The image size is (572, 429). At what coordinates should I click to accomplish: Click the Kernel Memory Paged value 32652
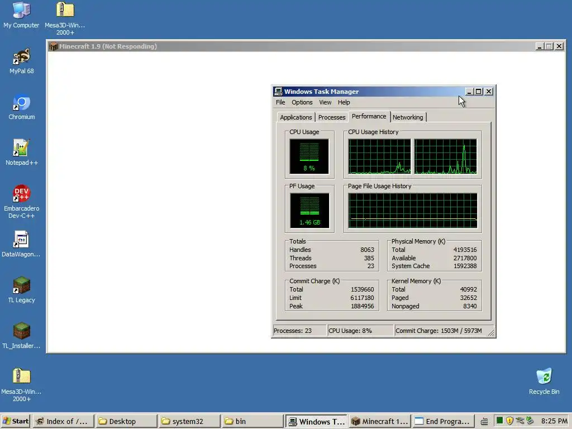click(469, 298)
